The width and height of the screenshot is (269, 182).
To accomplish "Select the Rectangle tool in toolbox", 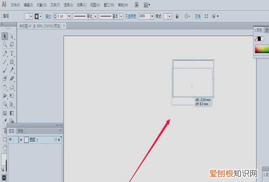I will 12,62.
